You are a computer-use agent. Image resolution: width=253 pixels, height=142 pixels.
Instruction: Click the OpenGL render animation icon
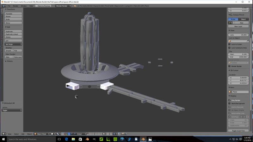coord(125,134)
